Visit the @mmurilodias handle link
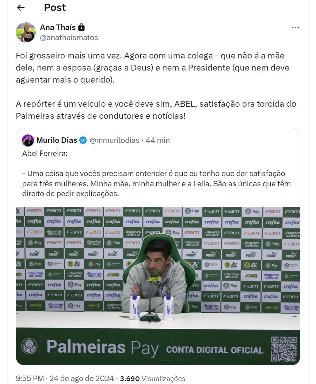Screen dimensions: 316x384 [x=114, y=140]
